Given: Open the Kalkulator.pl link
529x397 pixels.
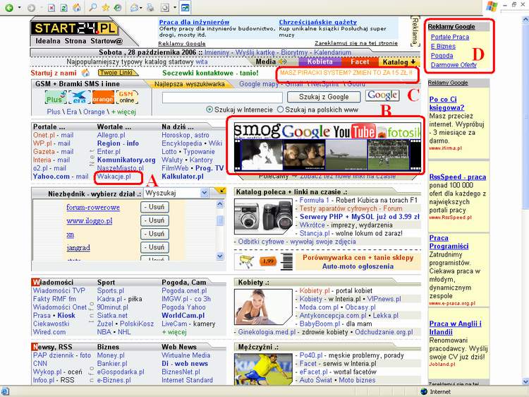Looking at the screenshot, I should (183, 177).
